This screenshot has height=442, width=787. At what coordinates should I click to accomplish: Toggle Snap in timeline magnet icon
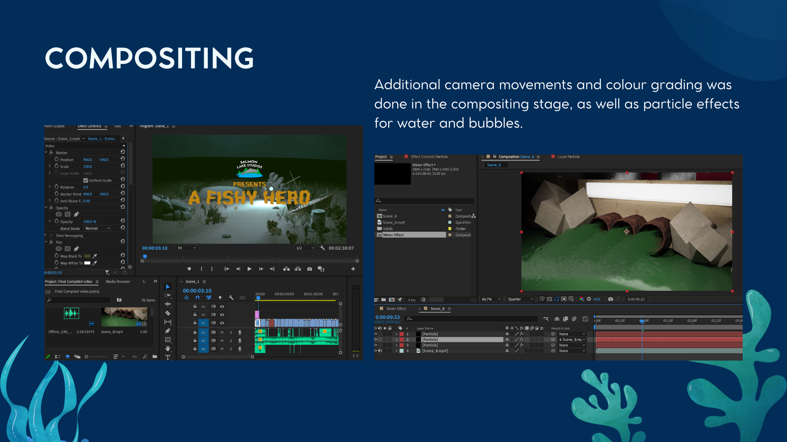pos(198,298)
